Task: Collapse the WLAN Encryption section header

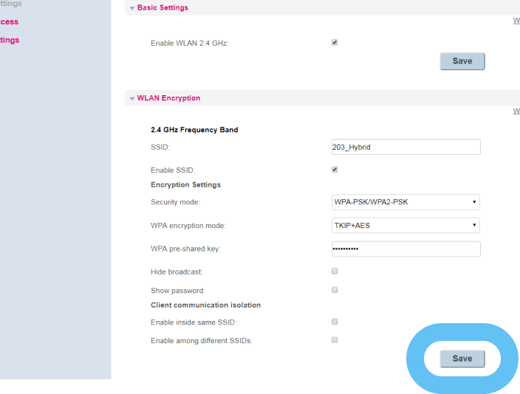Action: click(x=168, y=98)
